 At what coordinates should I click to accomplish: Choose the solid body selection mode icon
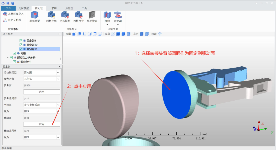[x=123, y=34]
